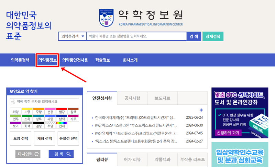Switch to the 부작용 리포트 tab
Image resolution: width=275 pixels, height=167 pixels.
point(192,159)
